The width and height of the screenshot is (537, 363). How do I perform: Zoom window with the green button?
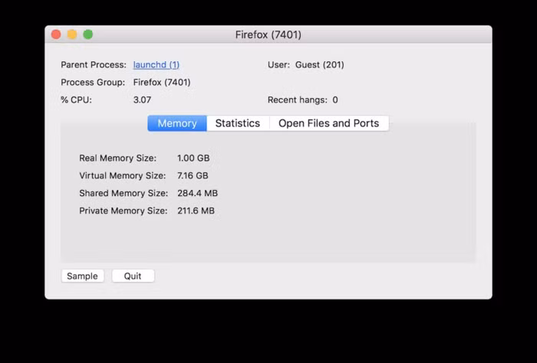(88, 34)
